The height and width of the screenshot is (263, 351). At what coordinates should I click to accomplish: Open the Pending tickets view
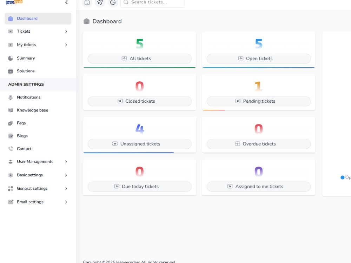pos(258,101)
